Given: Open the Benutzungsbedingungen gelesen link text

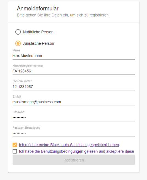Looking at the screenshot, I should point(77,151).
